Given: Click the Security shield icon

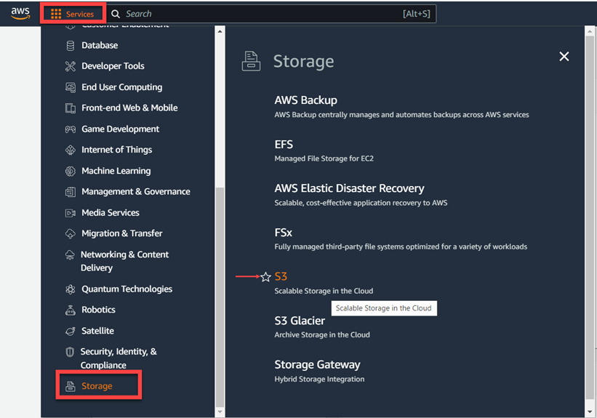Looking at the screenshot, I should tap(70, 352).
